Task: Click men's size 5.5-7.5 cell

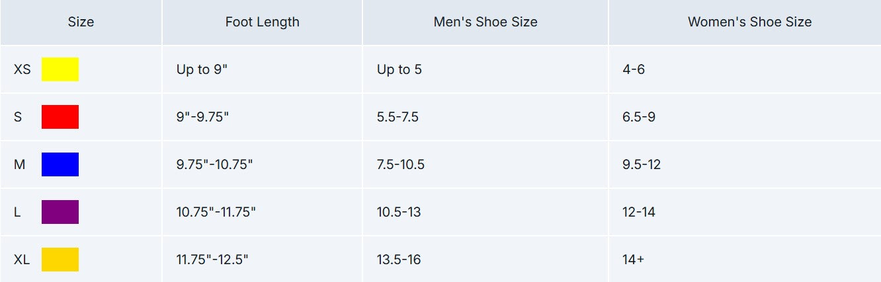Action: tap(398, 117)
